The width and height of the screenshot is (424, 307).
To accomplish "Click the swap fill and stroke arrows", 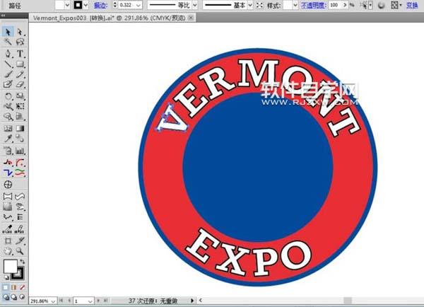I will point(23,262).
